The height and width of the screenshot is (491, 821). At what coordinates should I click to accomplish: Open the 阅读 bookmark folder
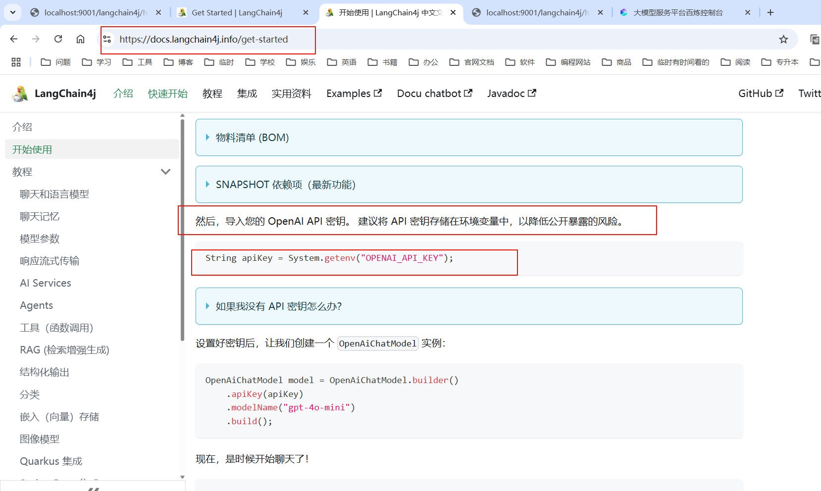tap(736, 62)
